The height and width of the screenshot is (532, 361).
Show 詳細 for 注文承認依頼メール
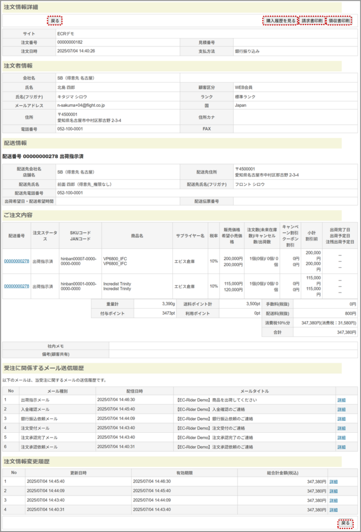[341, 447]
